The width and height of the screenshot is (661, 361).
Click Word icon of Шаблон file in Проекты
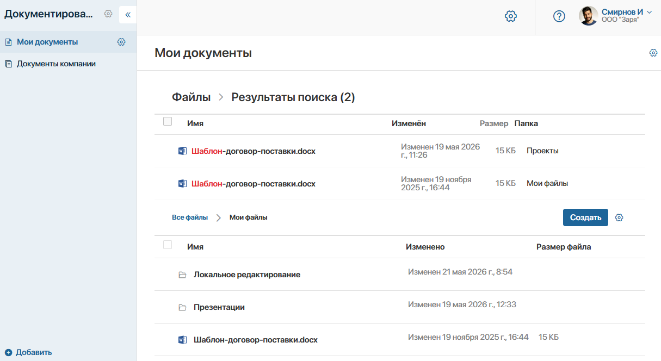click(x=182, y=151)
